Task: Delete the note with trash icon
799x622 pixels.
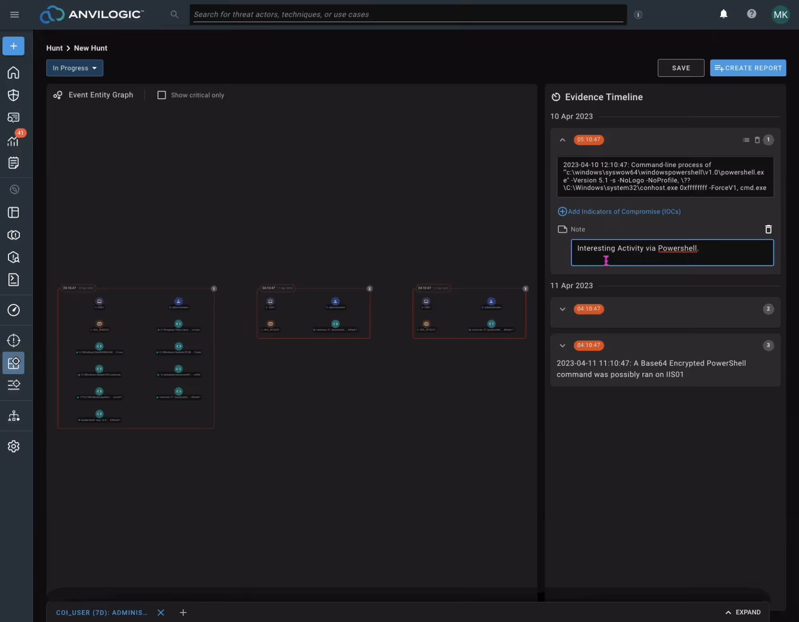Action: click(x=768, y=229)
